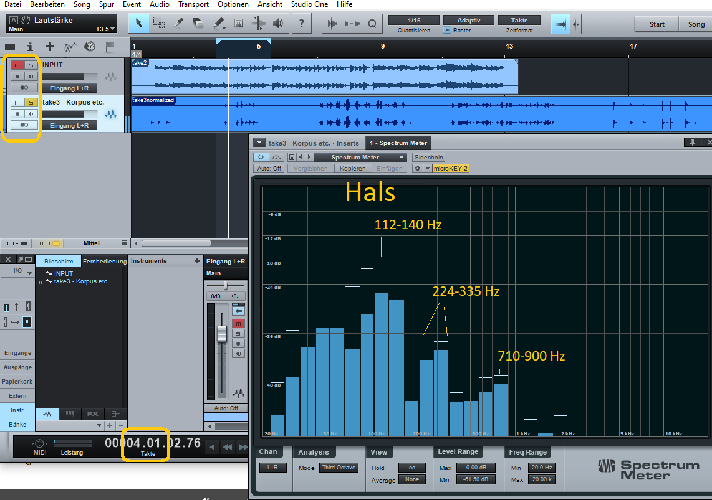Open the Studio One menu
This screenshot has width=712, height=500.
tap(309, 4)
